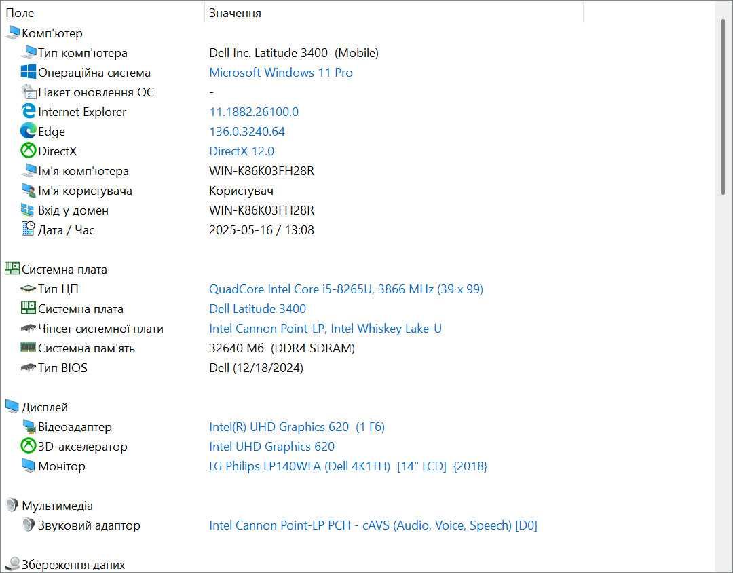Screen dimensions: 733x573
Task: Click the Монітор display icon
Action: point(29,466)
